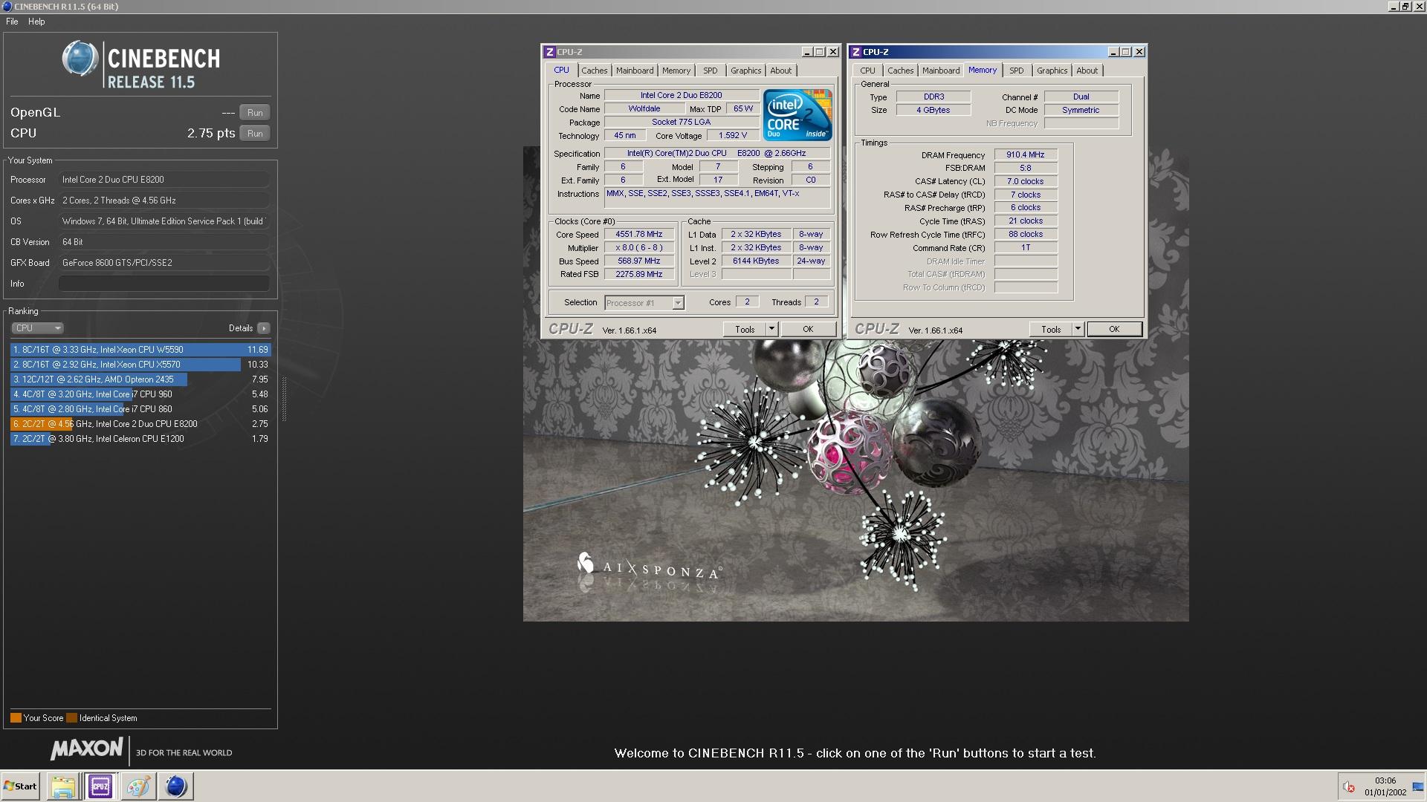Run the CPU benchmark

pos(255,134)
